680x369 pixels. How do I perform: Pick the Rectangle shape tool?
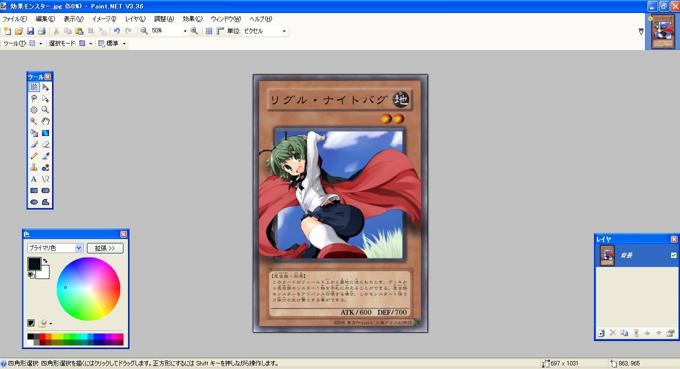(34, 190)
